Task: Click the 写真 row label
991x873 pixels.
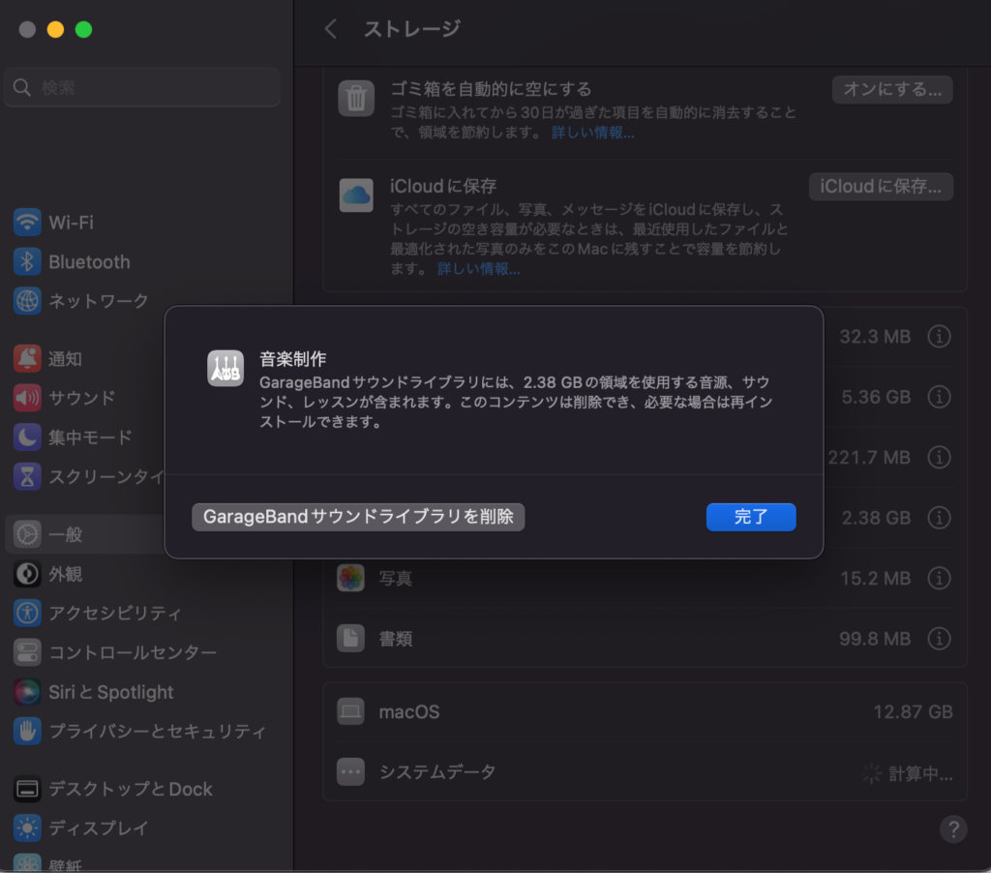Action: 396,579
